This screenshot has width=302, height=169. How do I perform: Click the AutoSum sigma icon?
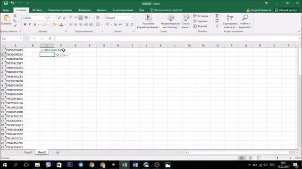[217, 16]
